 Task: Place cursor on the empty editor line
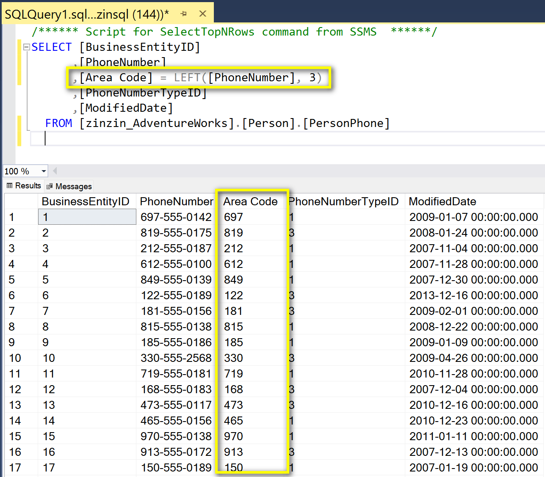point(288,138)
